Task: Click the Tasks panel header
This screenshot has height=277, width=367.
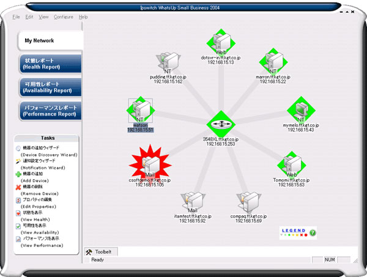Action: pos(47,138)
